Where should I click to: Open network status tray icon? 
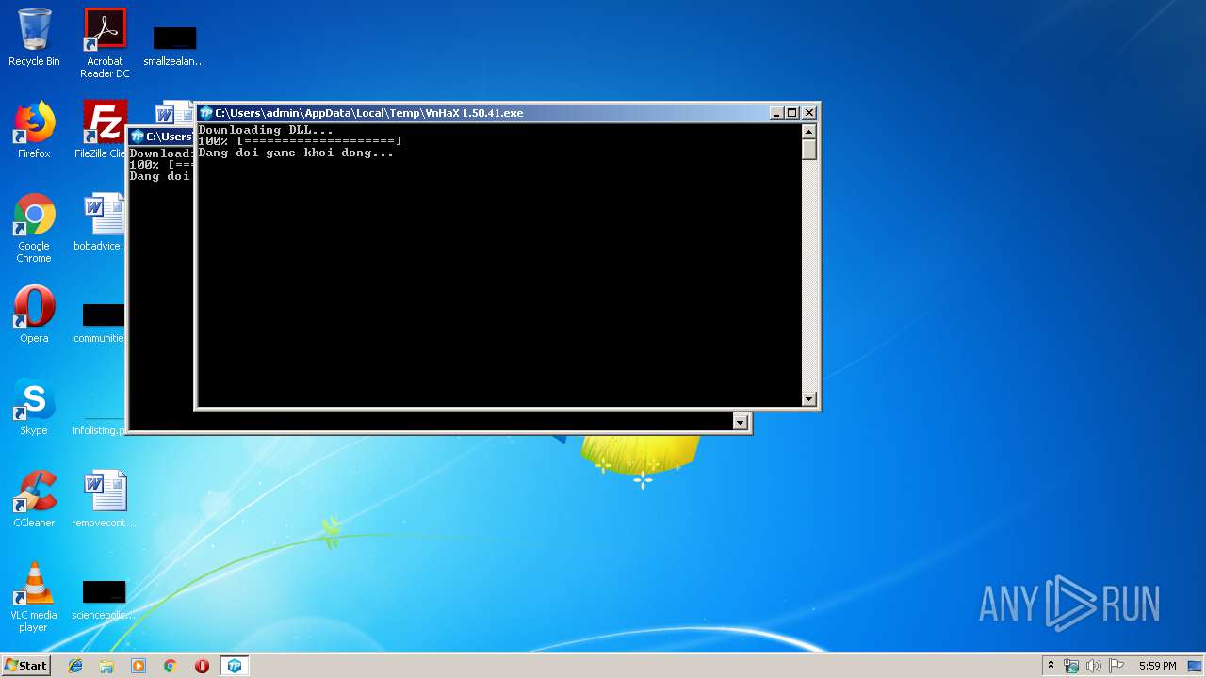pyautogui.click(x=1071, y=666)
